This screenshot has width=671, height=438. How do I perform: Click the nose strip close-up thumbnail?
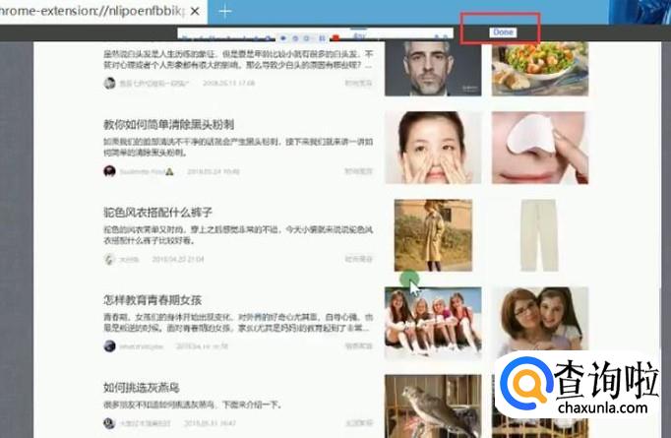click(x=540, y=148)
